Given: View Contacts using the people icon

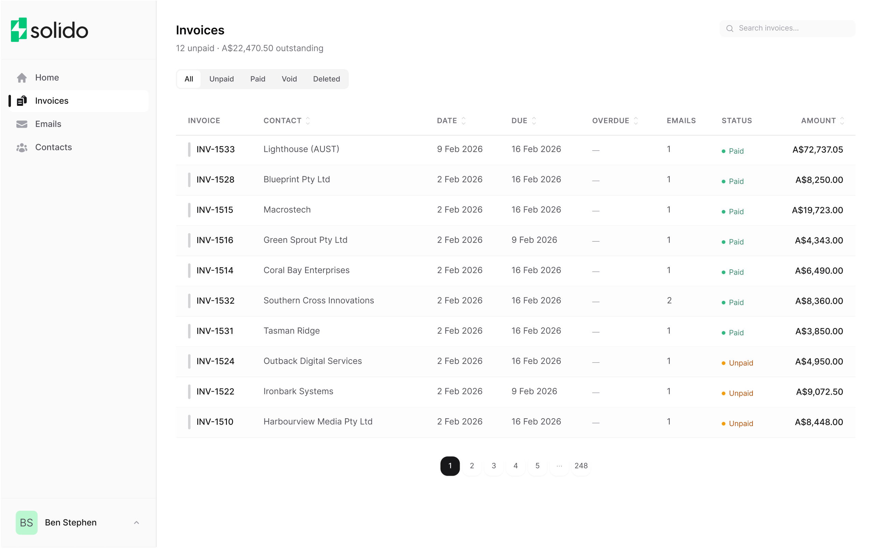Looking at the screenshot, I should point(22,147).
